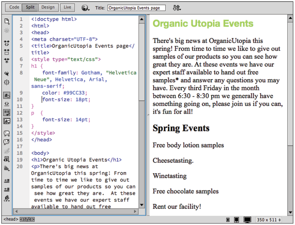Select the <head> tag in tag selector

click(10, 220)
